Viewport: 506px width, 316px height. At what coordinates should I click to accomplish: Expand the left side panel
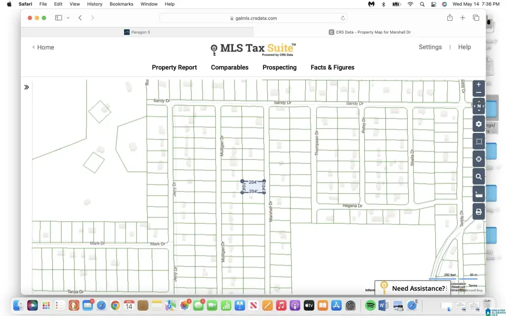pos(27,87)
